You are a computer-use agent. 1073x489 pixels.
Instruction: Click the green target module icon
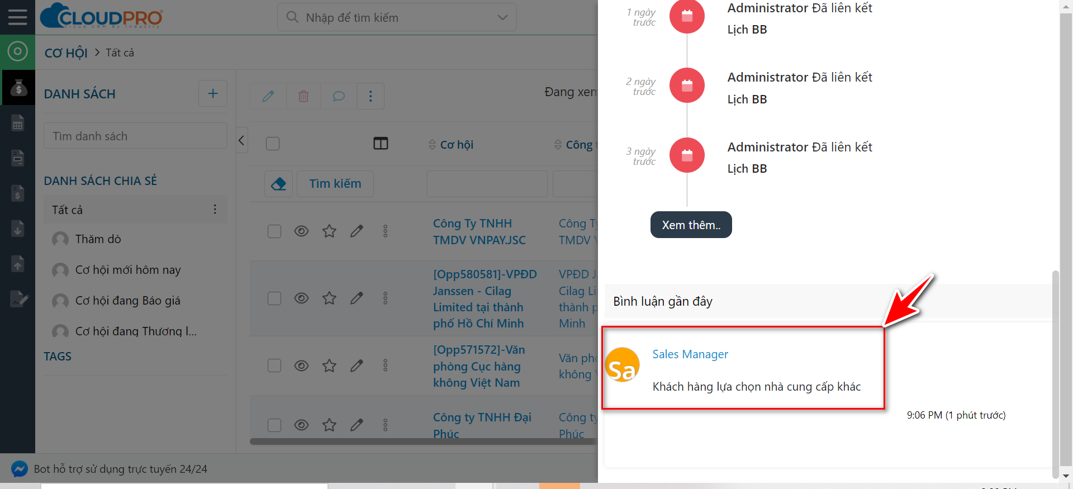pos(17,52)
